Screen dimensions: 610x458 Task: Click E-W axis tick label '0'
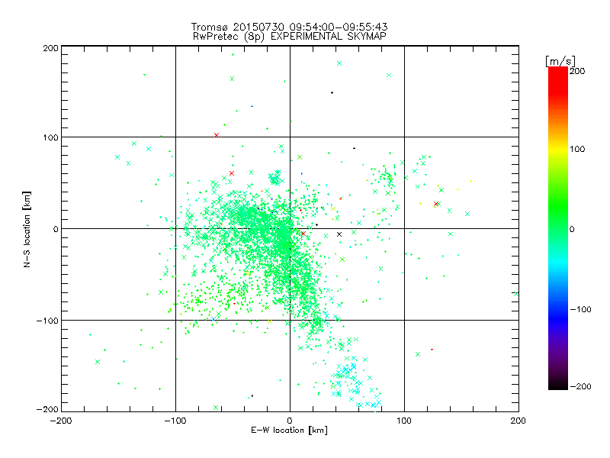[x=290, y=421]
